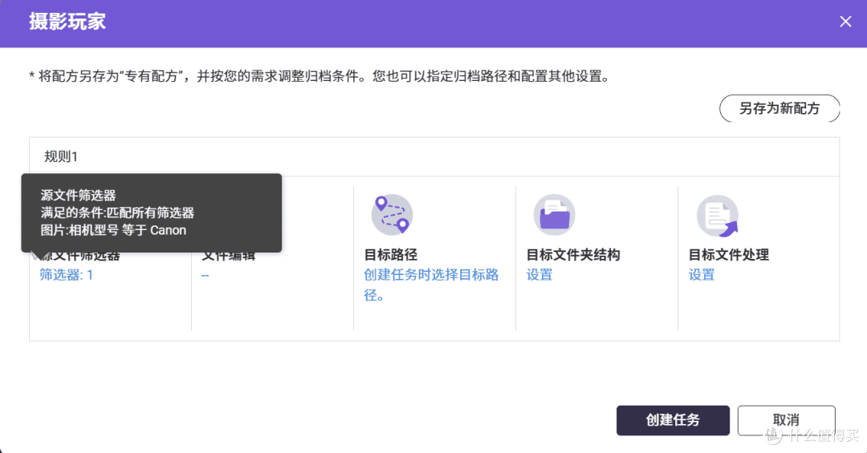
Task: Click tooltip line 满足的条件:匹配所有筛选器
Action: click(x=117, y=212)
